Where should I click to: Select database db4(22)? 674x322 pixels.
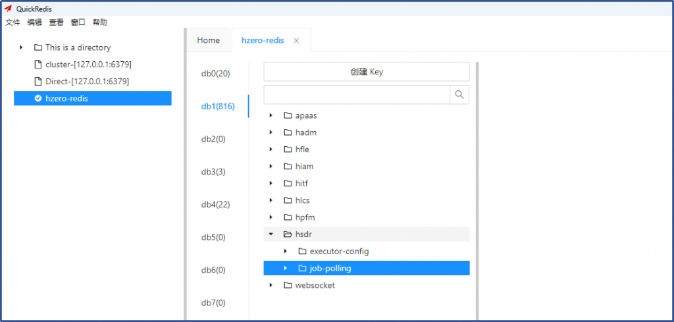tap(215, 205)
